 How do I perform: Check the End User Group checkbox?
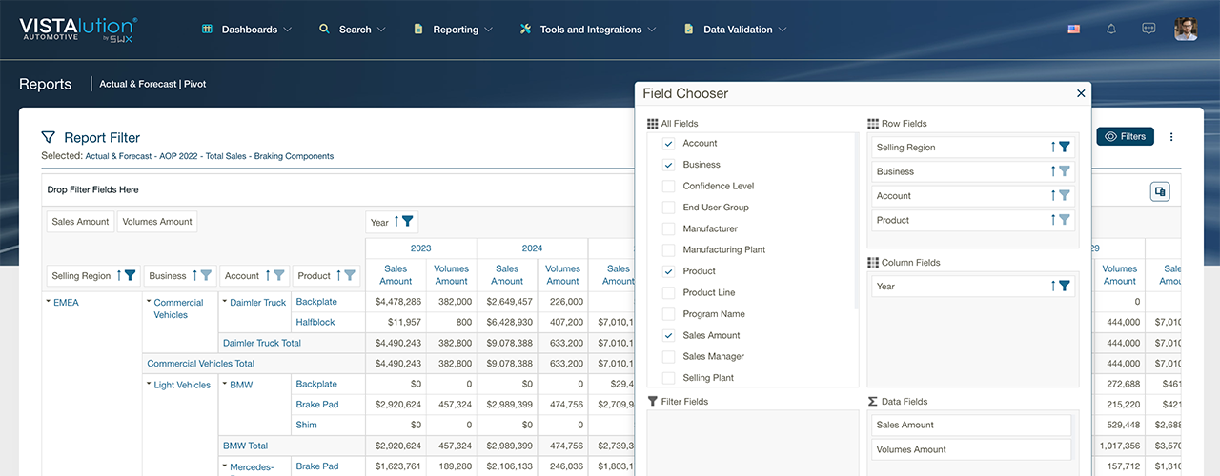(x=668, y=207)
